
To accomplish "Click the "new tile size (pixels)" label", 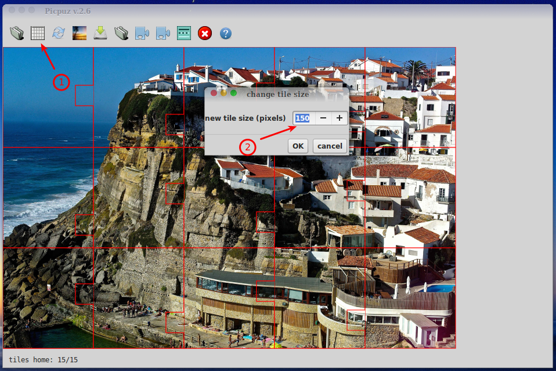I will coord(245,118).
